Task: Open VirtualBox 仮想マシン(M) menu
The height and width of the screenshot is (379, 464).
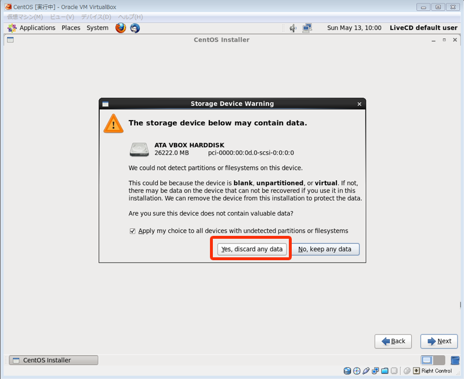Action: (25, 17)
